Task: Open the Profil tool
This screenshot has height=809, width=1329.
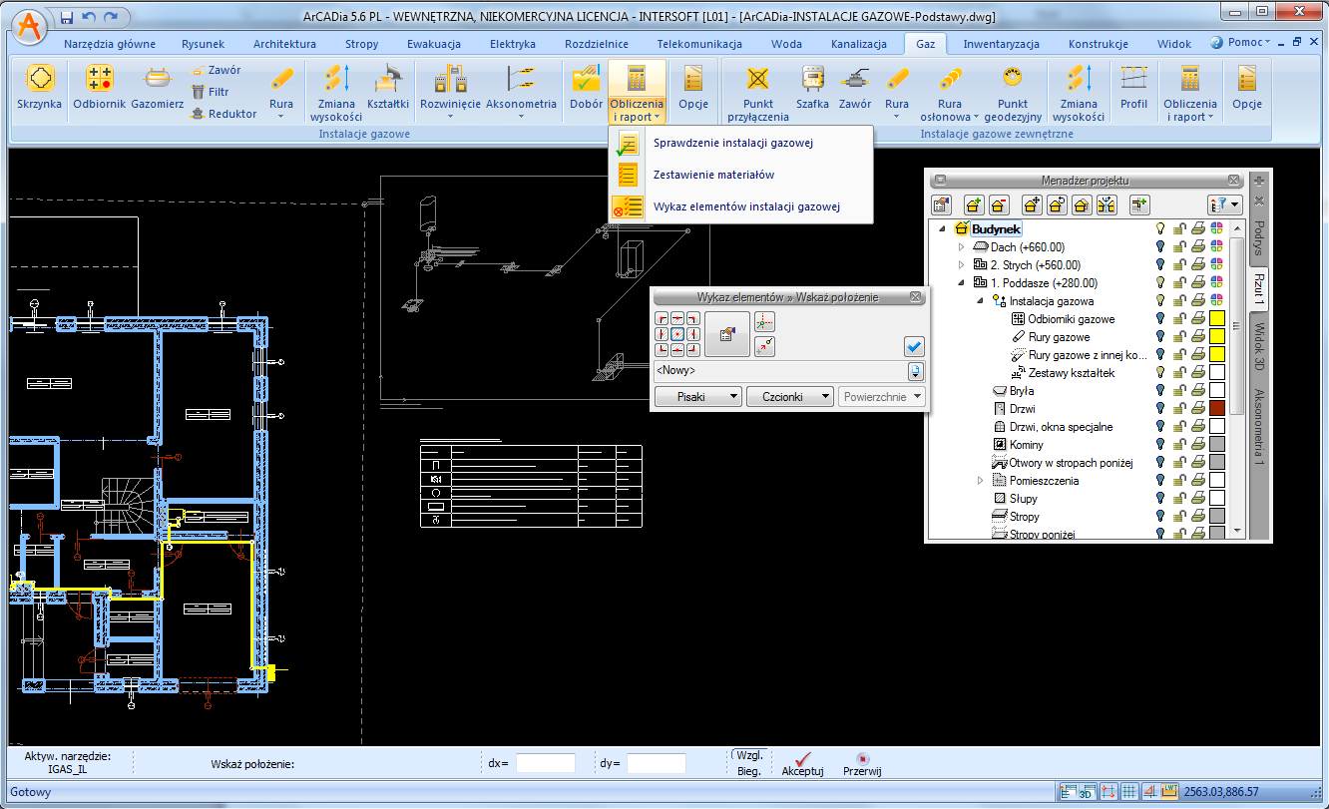Action: pos(1133,88)
